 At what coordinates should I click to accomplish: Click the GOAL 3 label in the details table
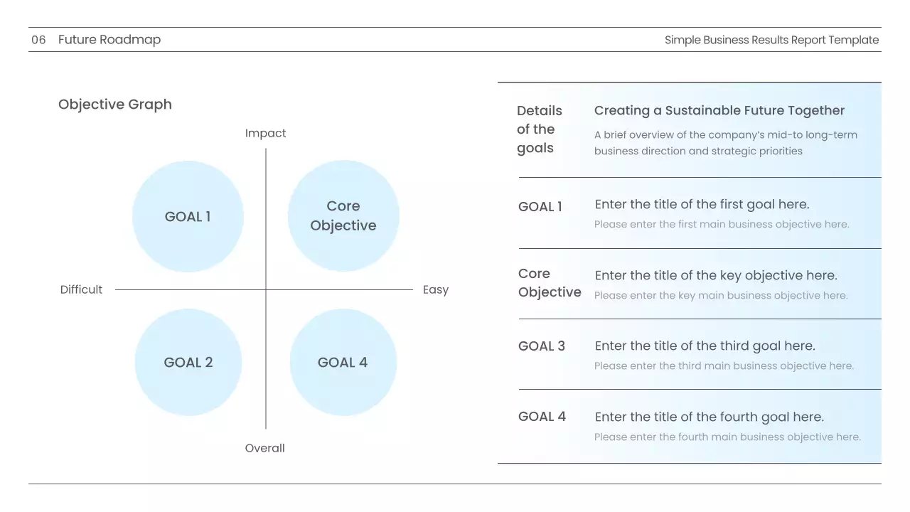(x=542, y=346)
